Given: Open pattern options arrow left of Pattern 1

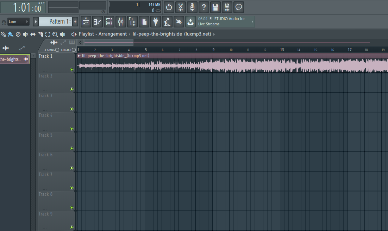Looking at the screenshot, I should click(36, 22).
